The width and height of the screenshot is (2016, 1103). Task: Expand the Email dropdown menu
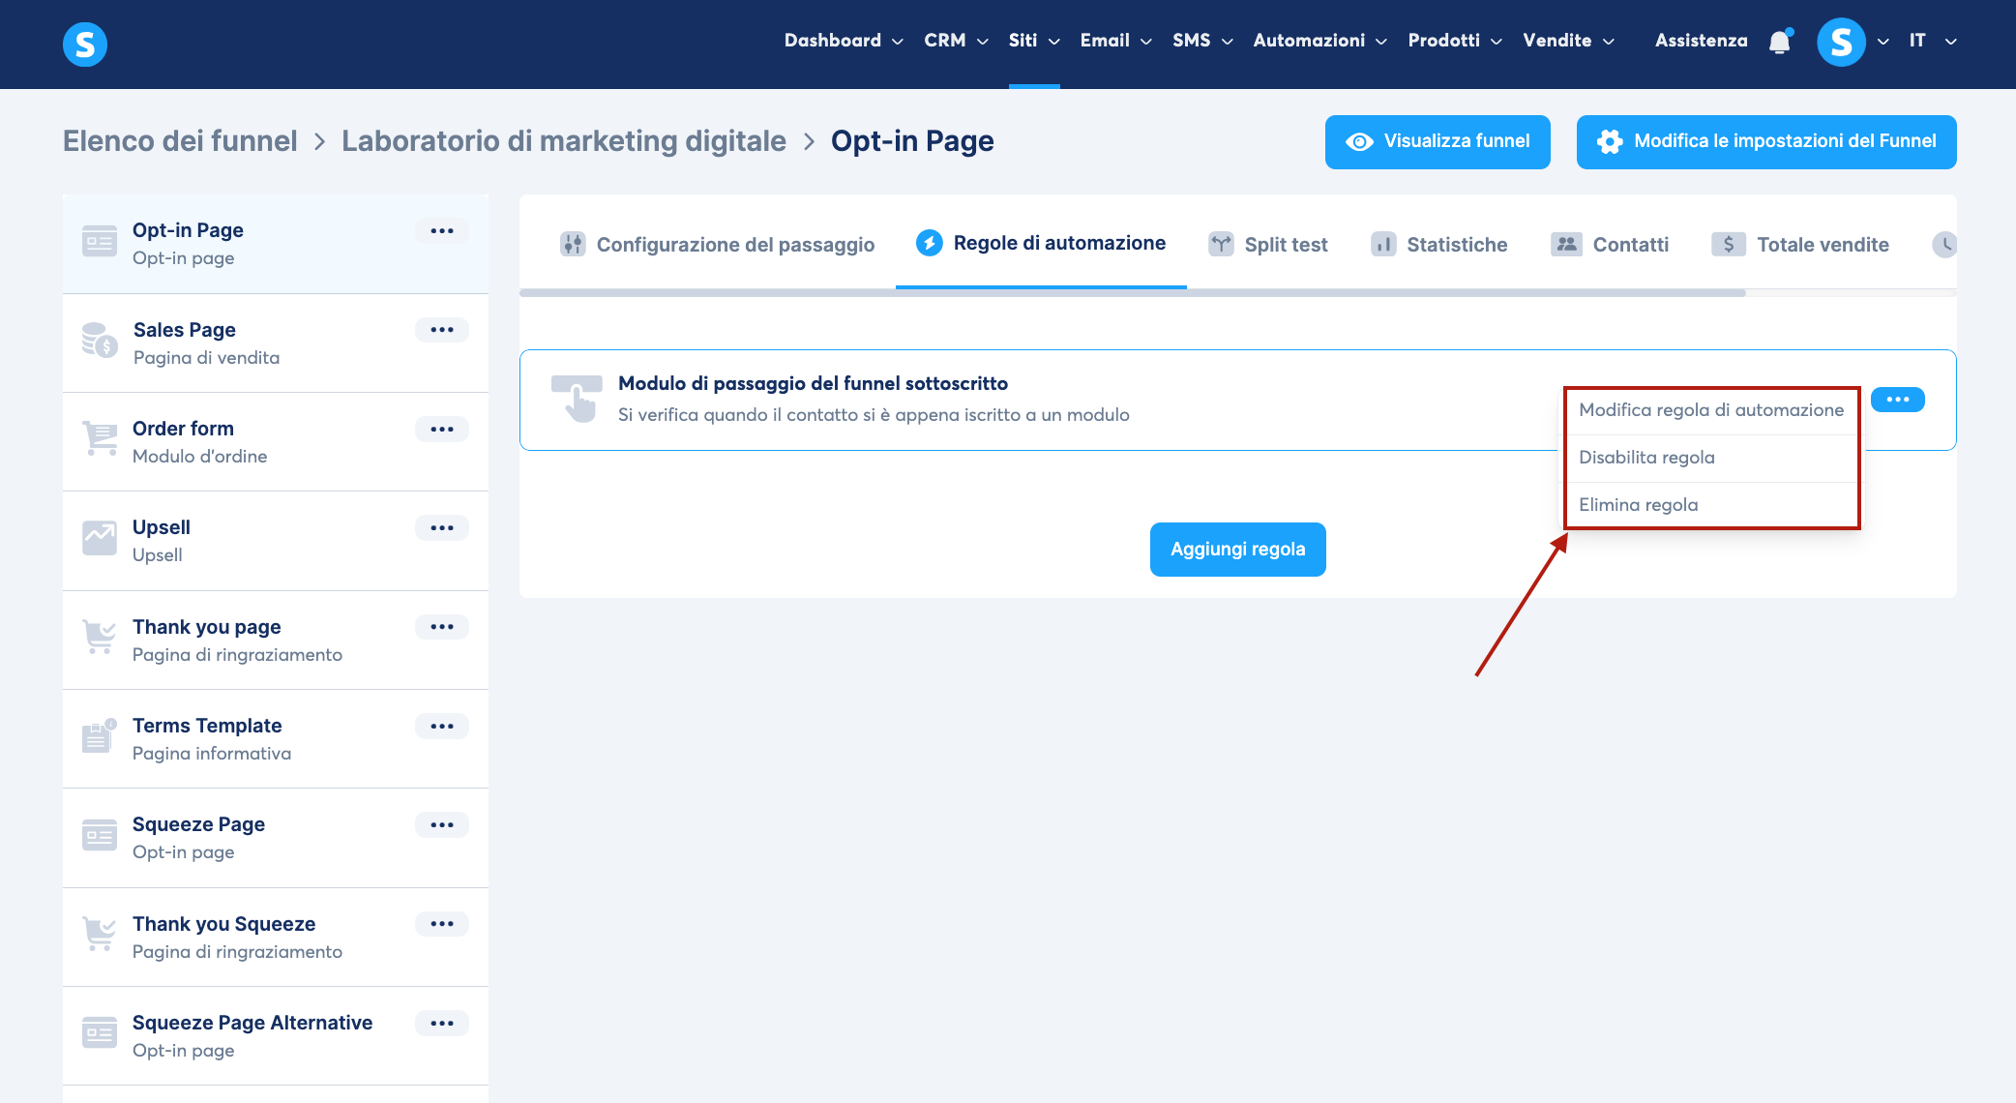tap(1115, 41)
